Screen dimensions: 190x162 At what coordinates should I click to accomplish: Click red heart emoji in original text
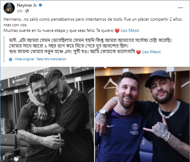(x=117, y=31)
